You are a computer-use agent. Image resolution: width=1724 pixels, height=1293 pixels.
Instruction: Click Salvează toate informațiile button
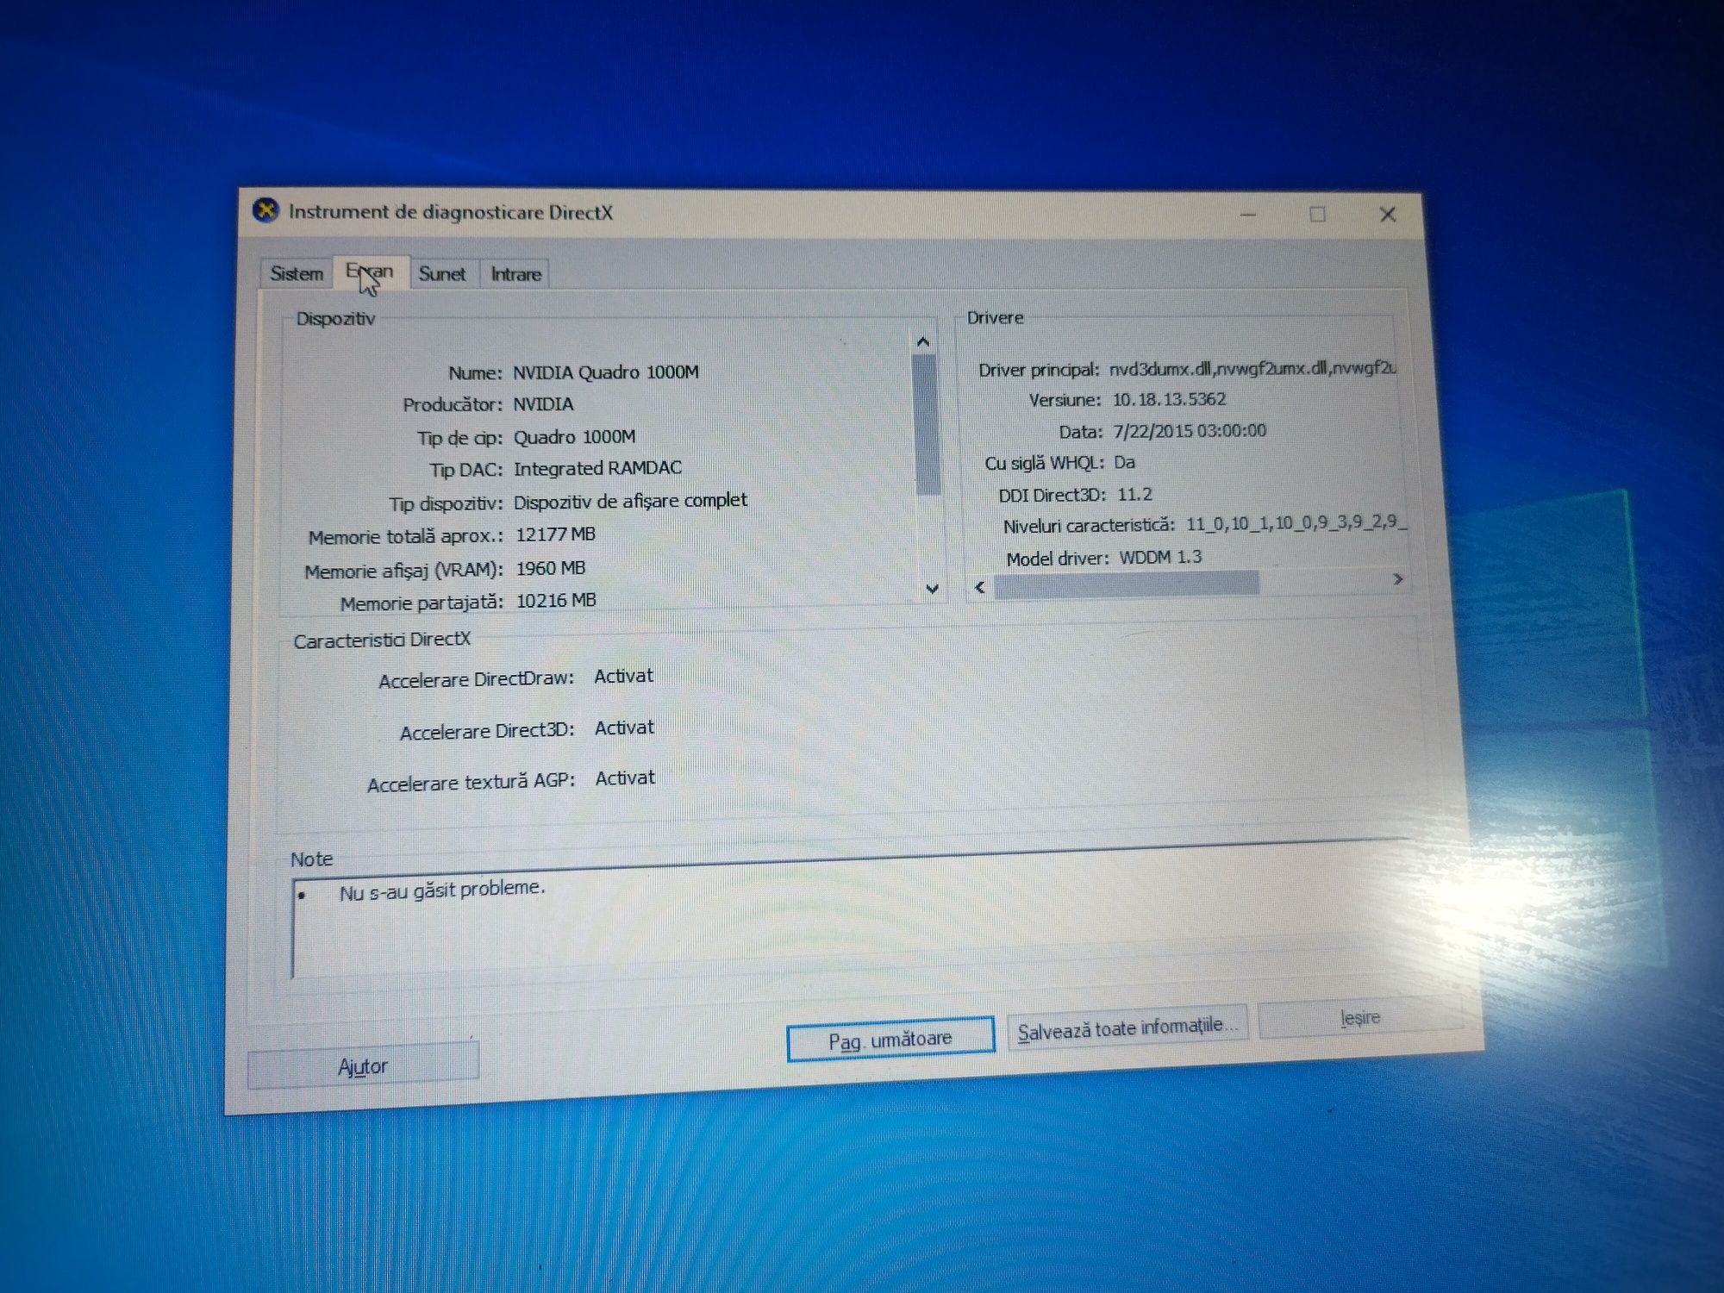(x=1127, y=1028)
